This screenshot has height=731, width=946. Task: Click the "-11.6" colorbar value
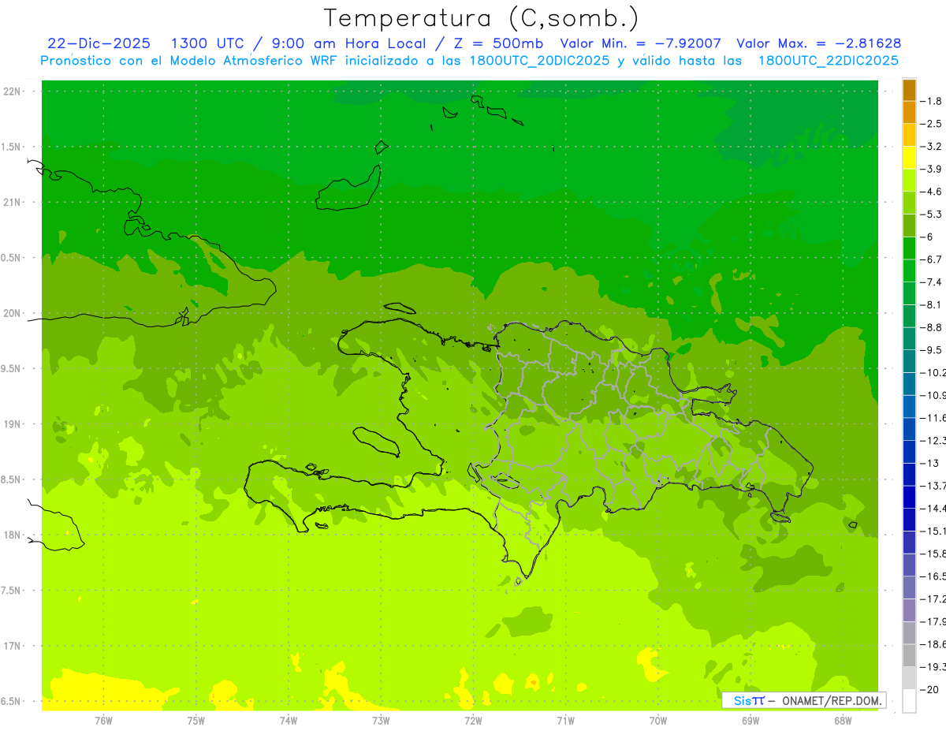click(x=933, y=417)
